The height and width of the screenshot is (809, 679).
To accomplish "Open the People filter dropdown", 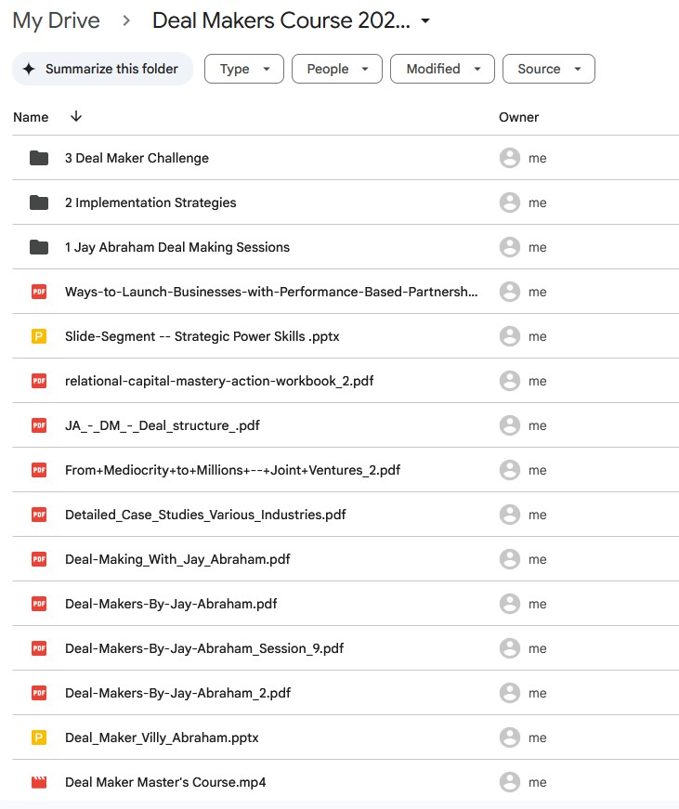I will click(x=336, y=69).
